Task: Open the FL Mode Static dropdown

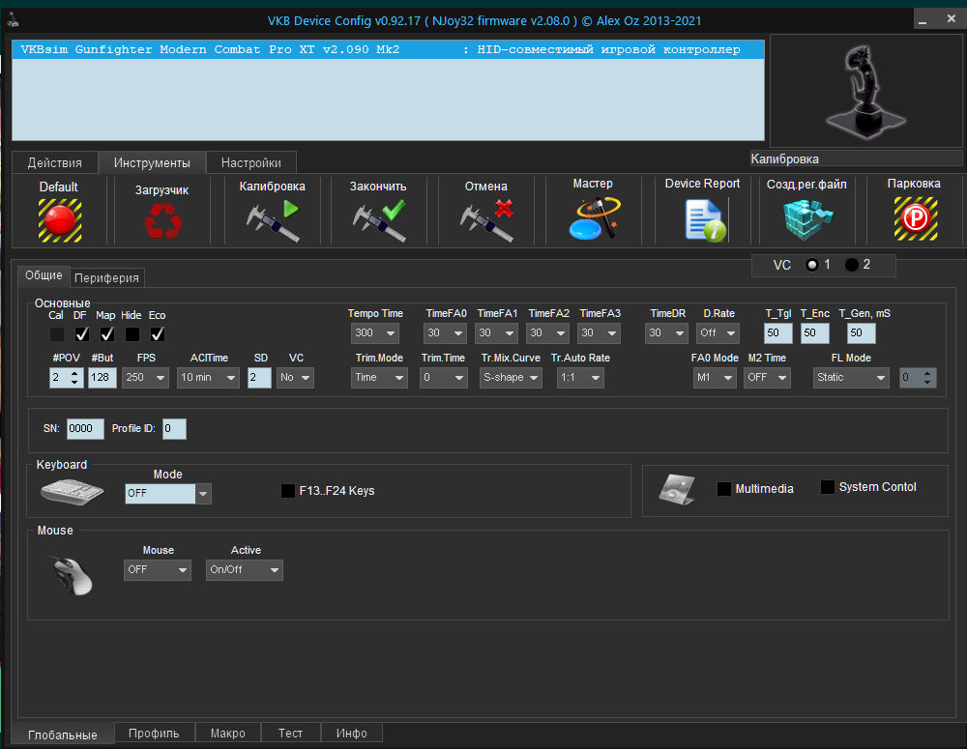Action: click(x=851, y=377)
